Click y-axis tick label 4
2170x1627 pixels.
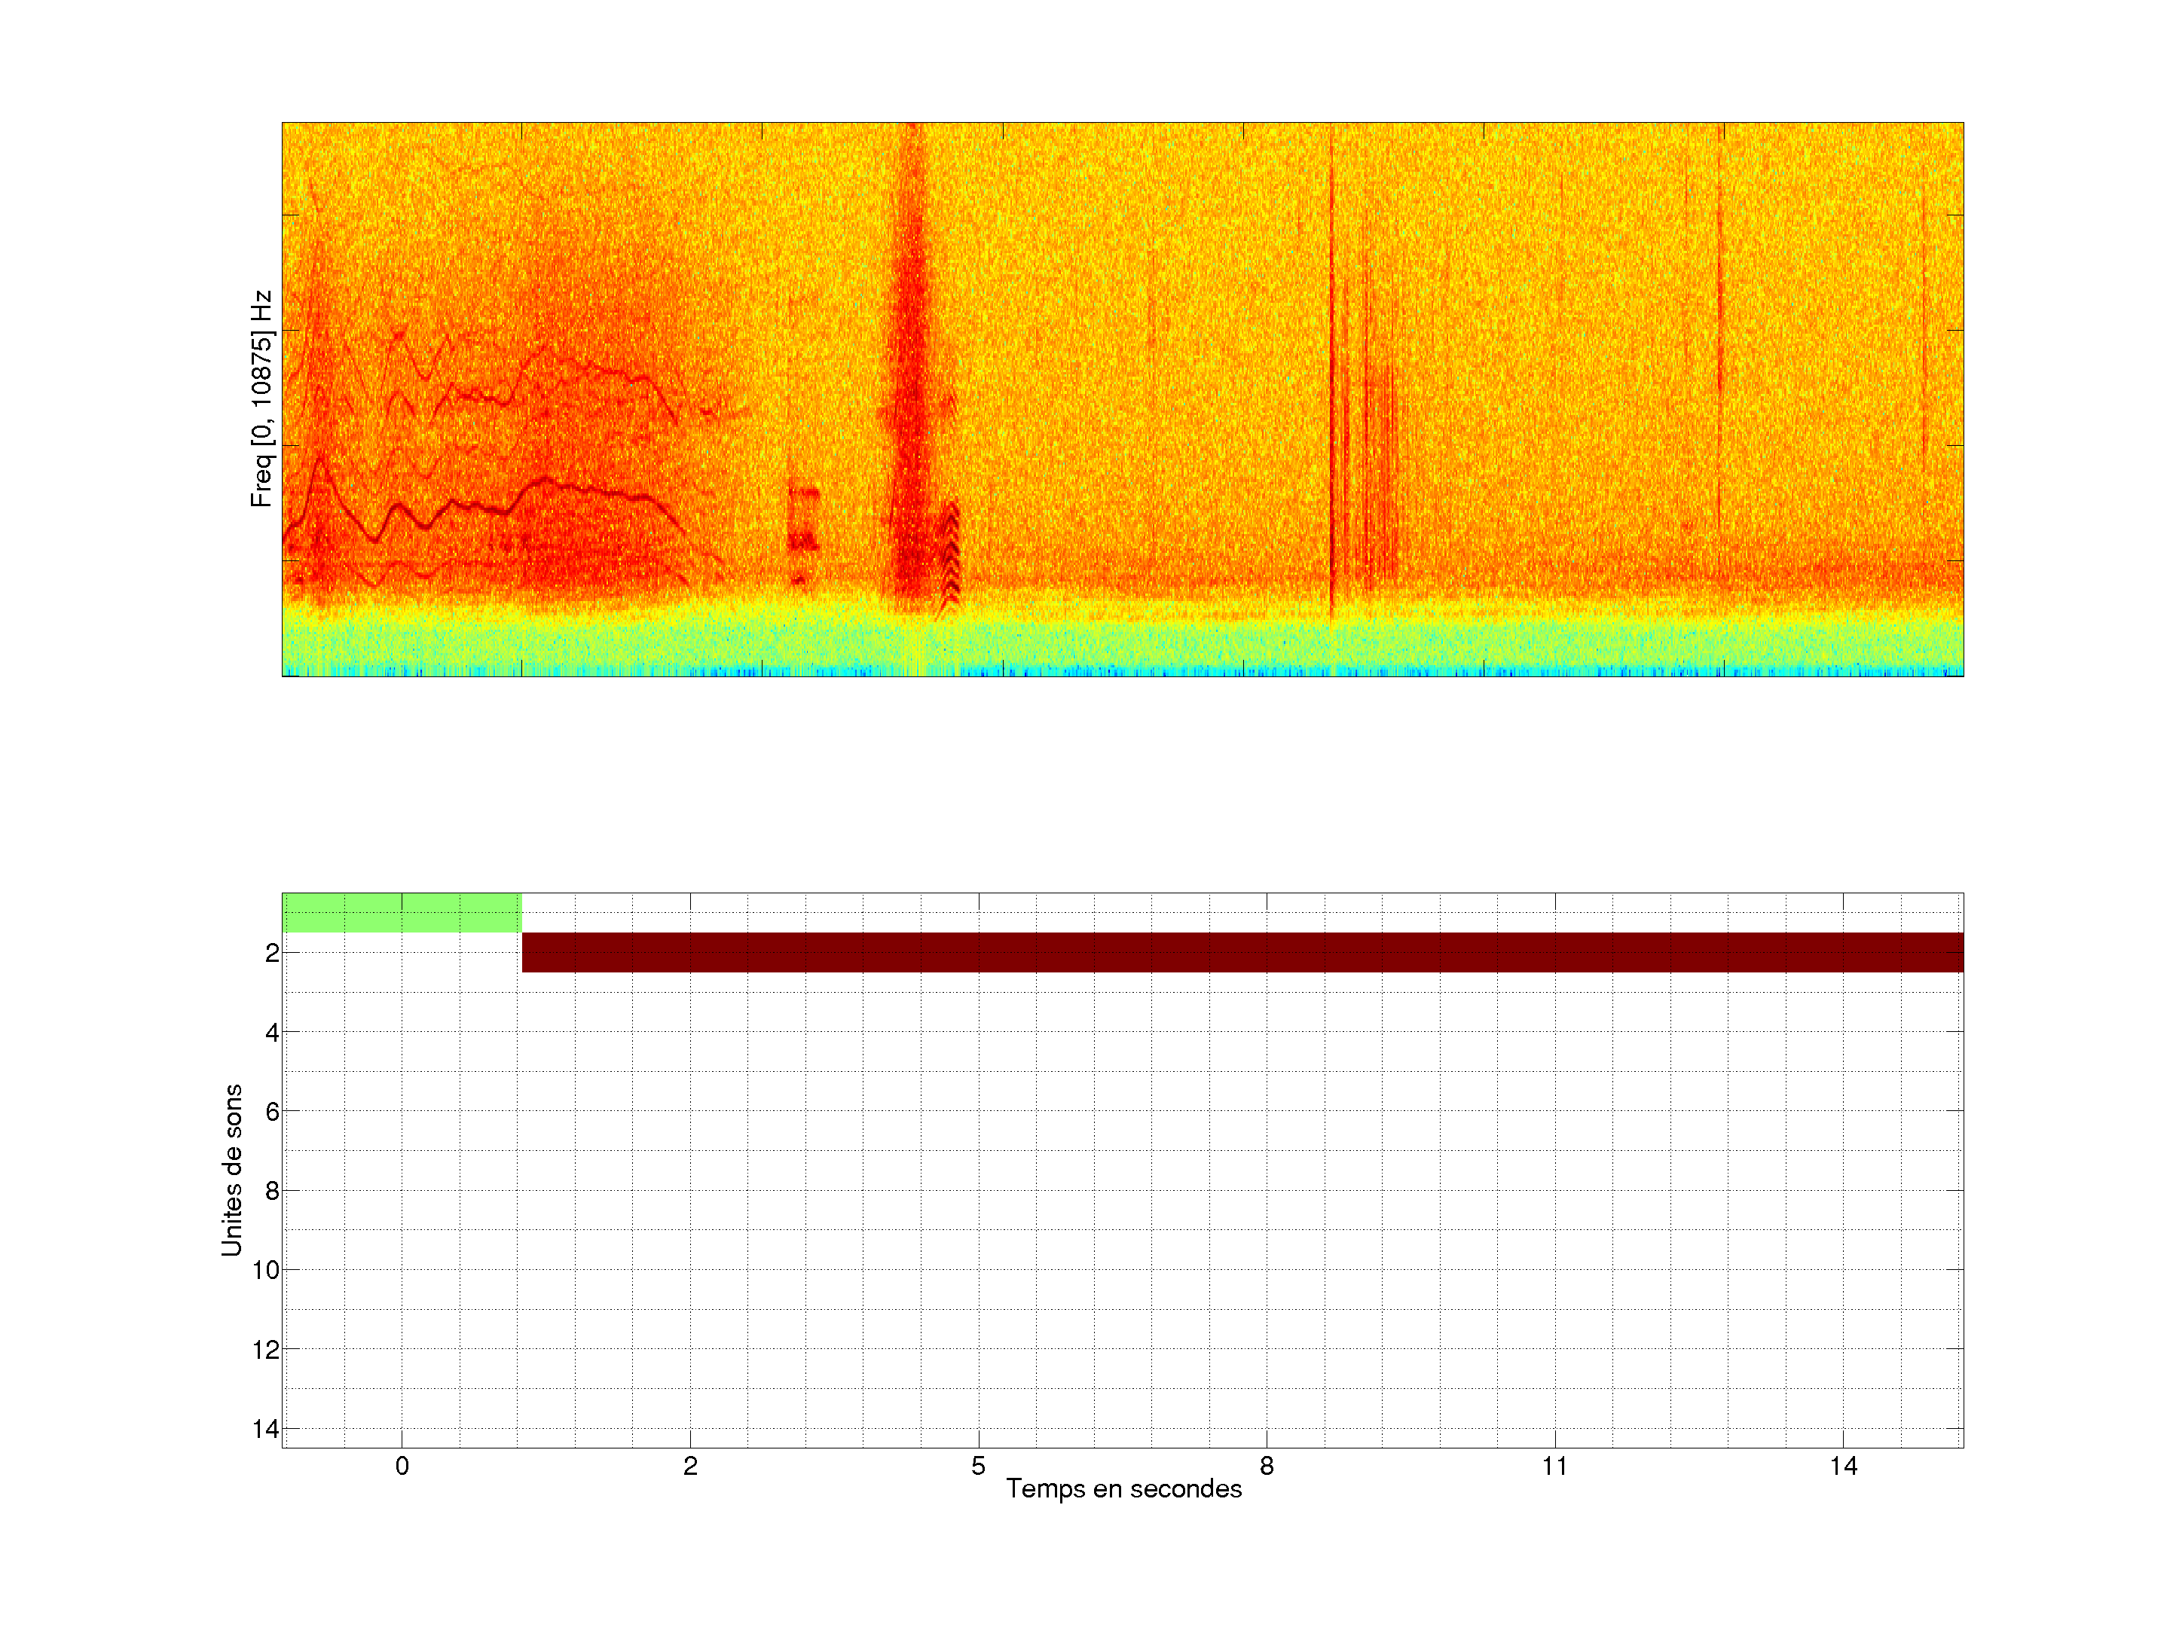pos(272,1032)
